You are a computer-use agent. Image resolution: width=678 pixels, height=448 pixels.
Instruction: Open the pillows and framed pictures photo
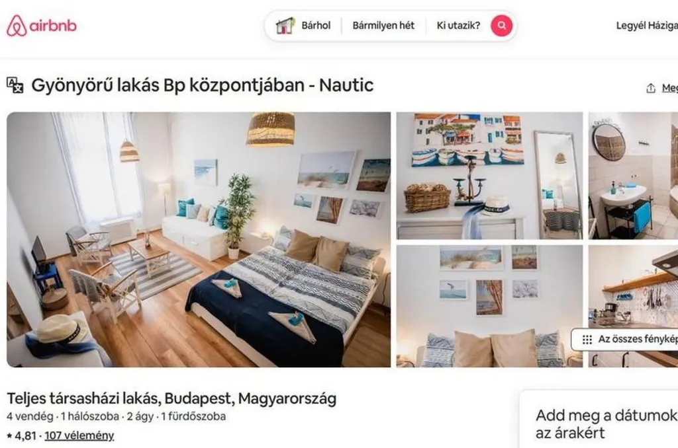point(489,307)
